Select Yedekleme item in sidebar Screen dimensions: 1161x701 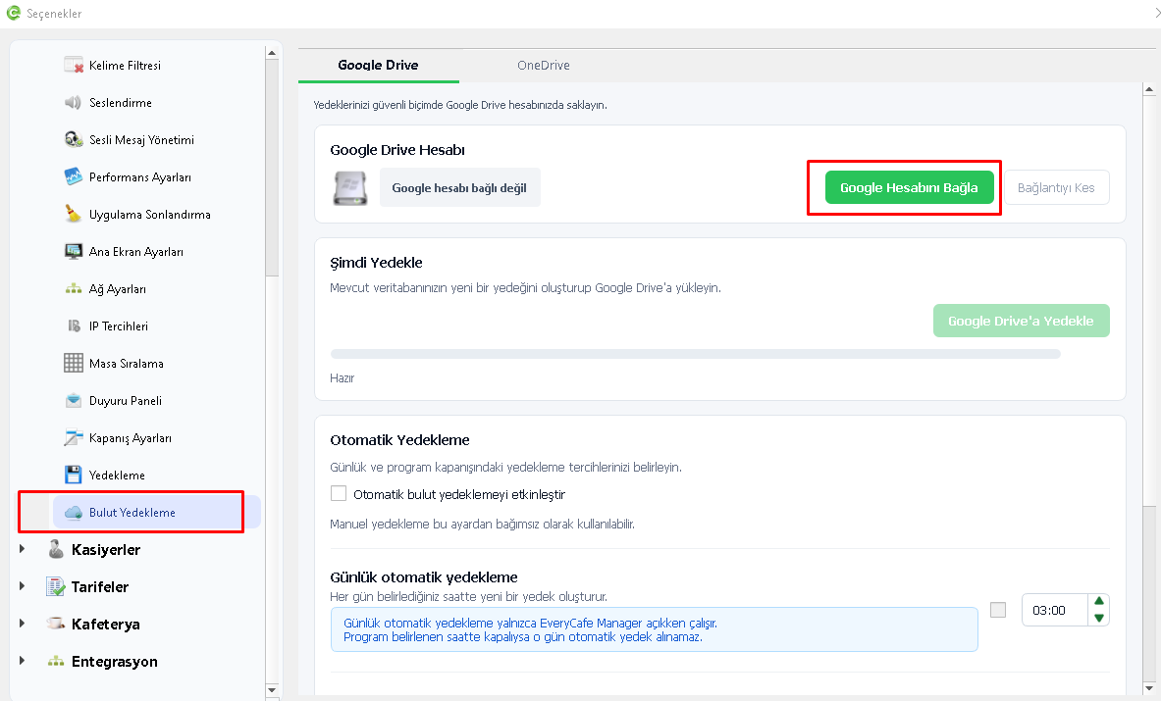tap(117, 475)
